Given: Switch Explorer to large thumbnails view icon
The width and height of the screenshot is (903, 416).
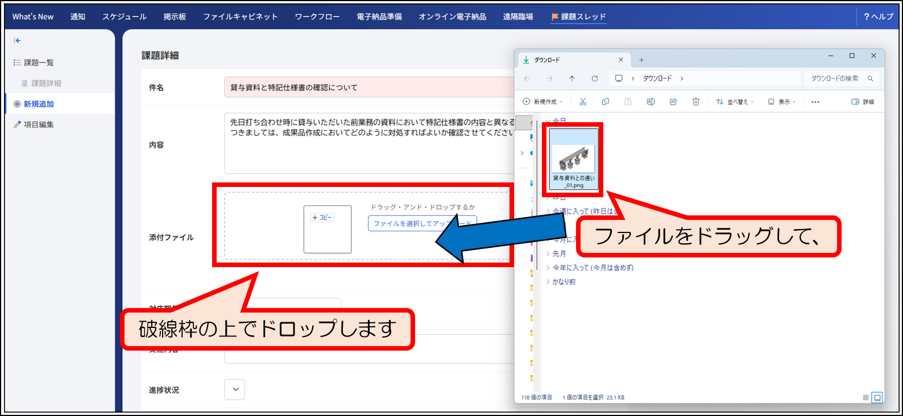Looking at the screenshot, I should pyautogui.click(x=877, y=397).
